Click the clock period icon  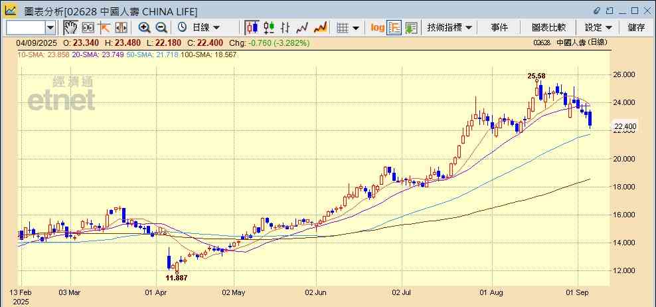pos(182,28)
